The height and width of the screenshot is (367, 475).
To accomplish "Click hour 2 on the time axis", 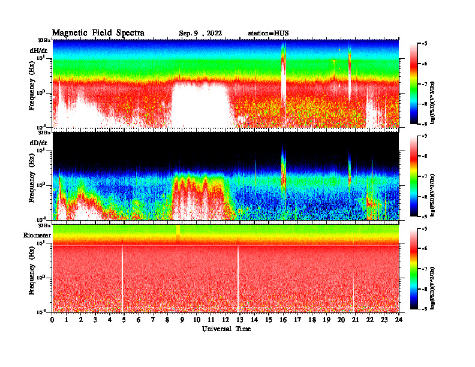I will coord(81,320).
